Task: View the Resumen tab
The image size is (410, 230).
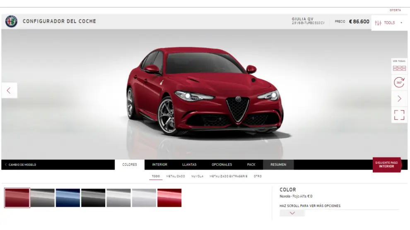Action: (x=278, y=165)
